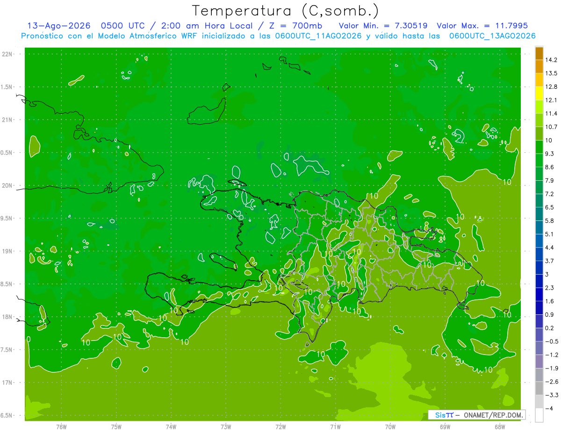This screenshot has height=433, width=561.
Task: Click the 4.4 colorbar value
Action: click(550, 248)
